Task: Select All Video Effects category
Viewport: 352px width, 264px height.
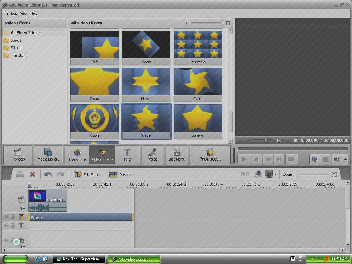Action: click(34, 33)
